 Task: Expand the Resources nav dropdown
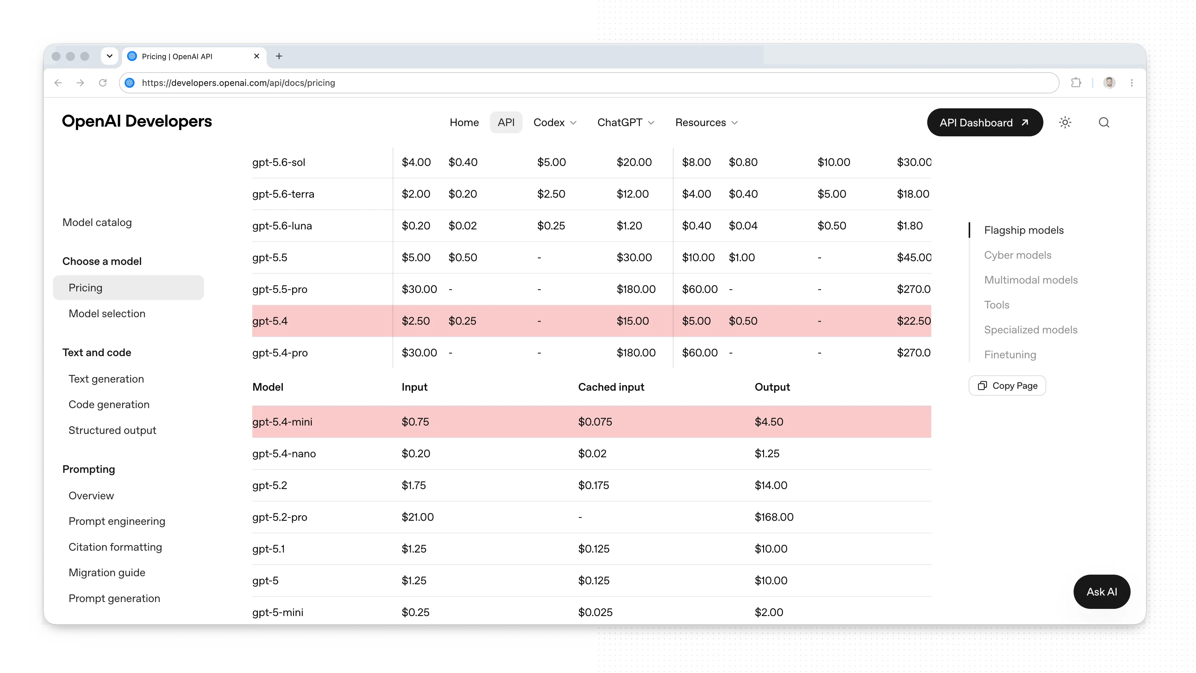pos(706,123)
